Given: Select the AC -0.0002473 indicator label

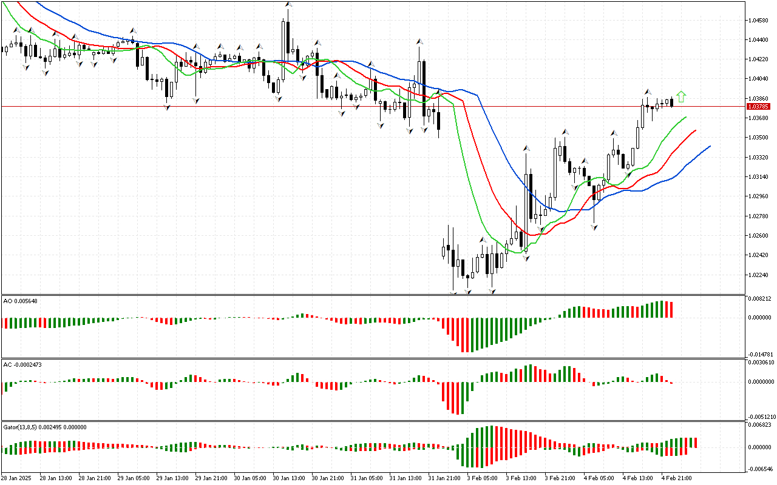Looking at the screenshot, I should (22, 364).
